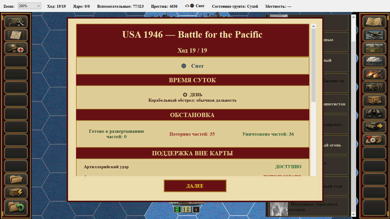Click the Ядро: 0/0 status text
The height and width of the screenshot is (219, 390).
(x=81, y=6)
